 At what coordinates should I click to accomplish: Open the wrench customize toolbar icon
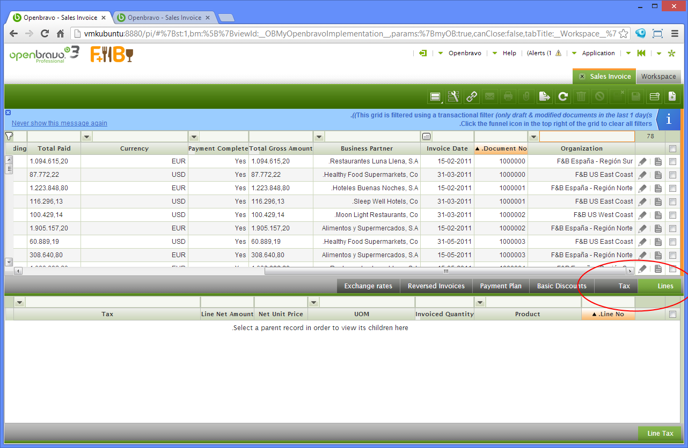453,96
